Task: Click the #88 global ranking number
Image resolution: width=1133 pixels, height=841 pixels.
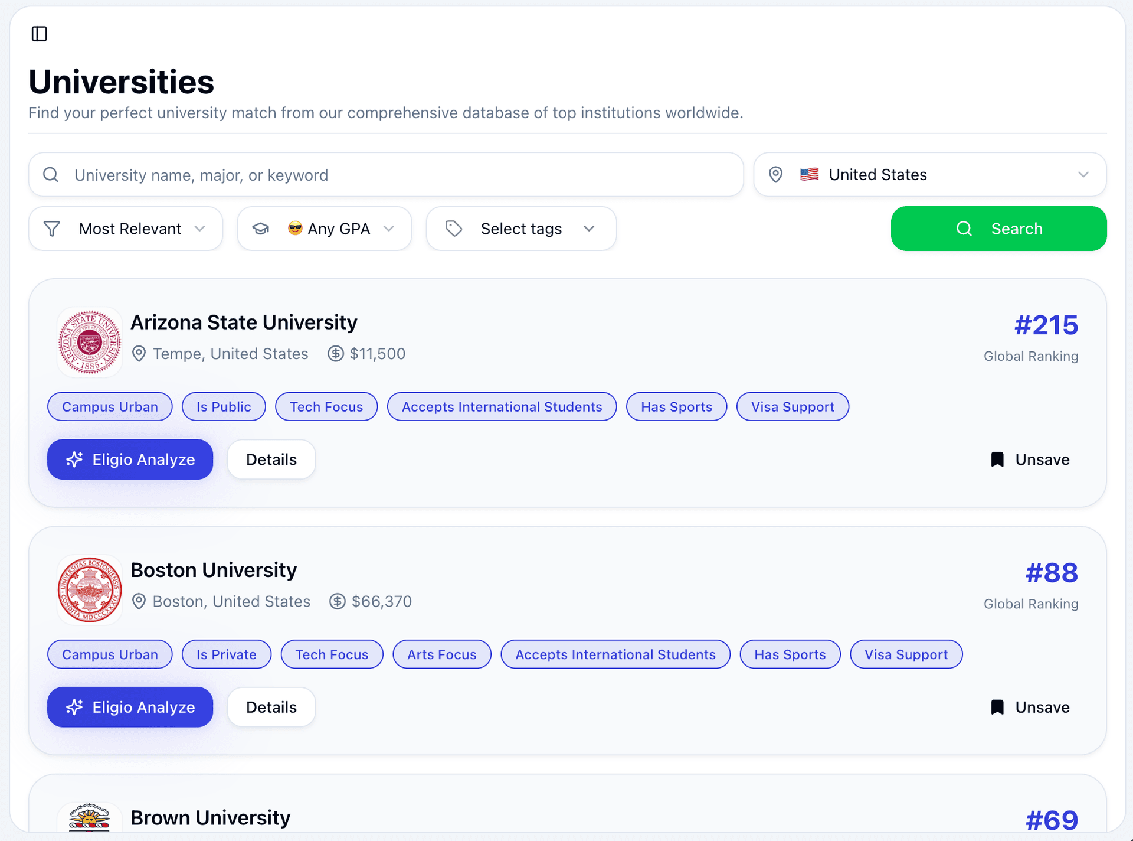Action: point(1052,573)
